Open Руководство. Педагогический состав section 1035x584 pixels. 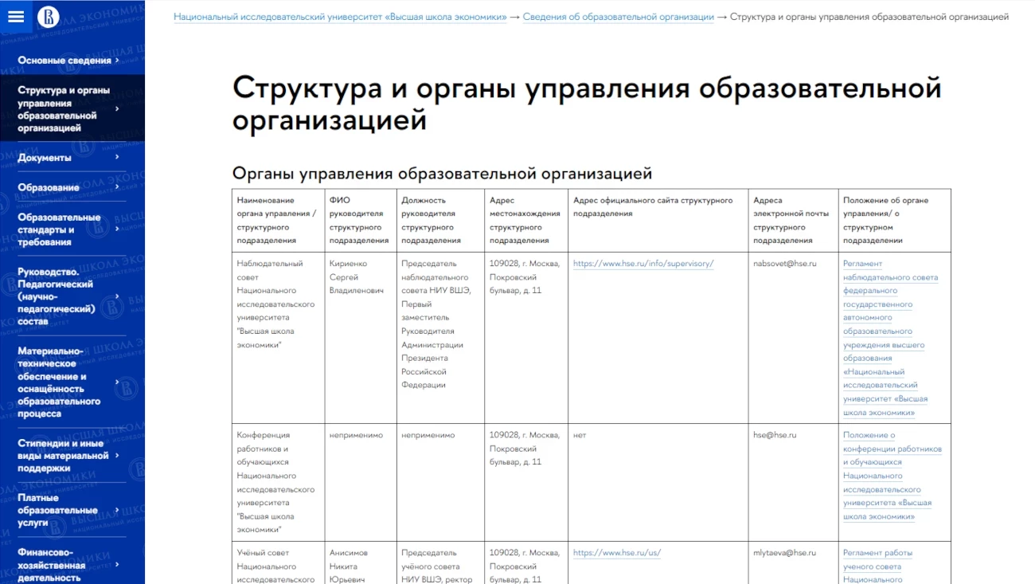click(x=57, y=296)
